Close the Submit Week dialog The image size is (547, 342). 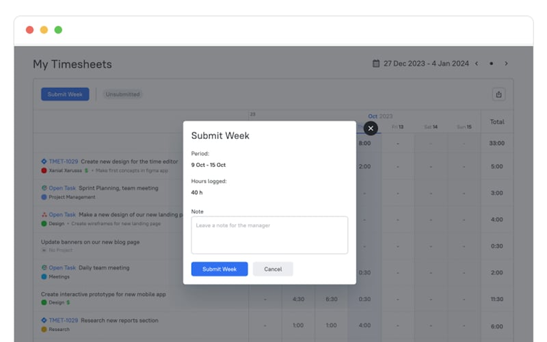pyautogui.click(x=370, y=128)
